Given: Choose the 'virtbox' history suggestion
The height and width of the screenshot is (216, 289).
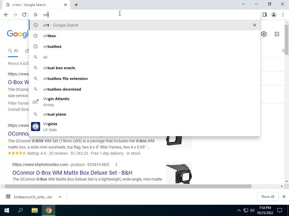Looking at the screenshot, I should (144, 36).
